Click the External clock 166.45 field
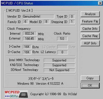The height and width of the screenshot is (99, 103). (30, 39)
